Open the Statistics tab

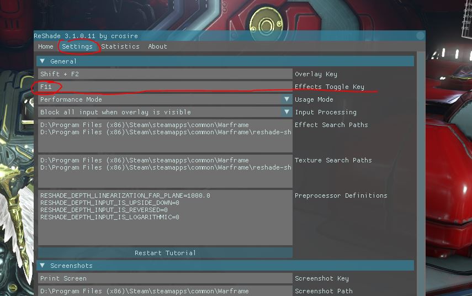(x=120, y=46)
